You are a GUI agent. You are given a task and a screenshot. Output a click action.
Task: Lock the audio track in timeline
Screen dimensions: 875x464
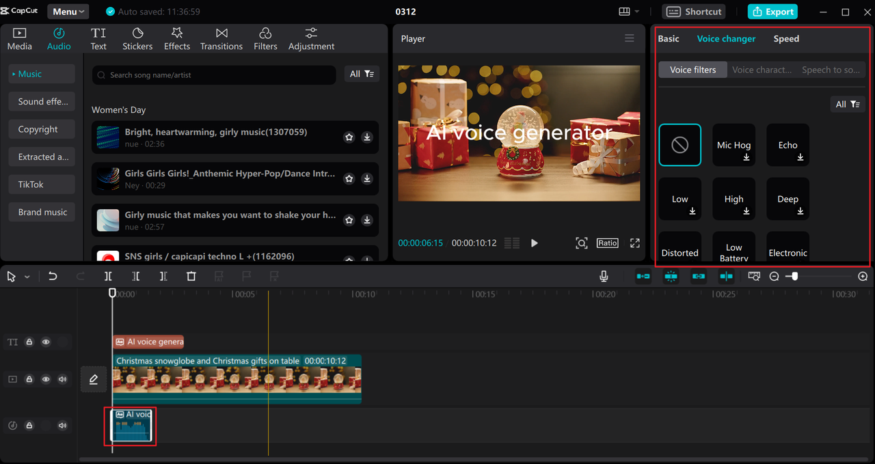pos(29,426)
